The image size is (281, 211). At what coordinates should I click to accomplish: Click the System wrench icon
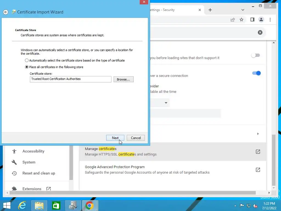point(14,162)
